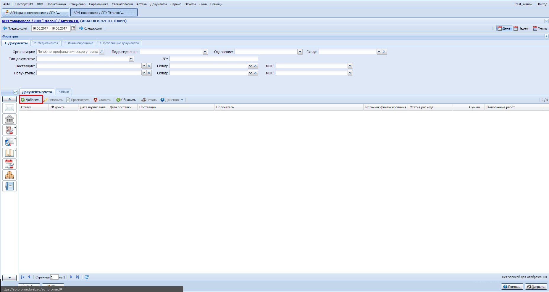Clear the top Склад field
This screenshot has width=549, height=292.
[384, 52]
